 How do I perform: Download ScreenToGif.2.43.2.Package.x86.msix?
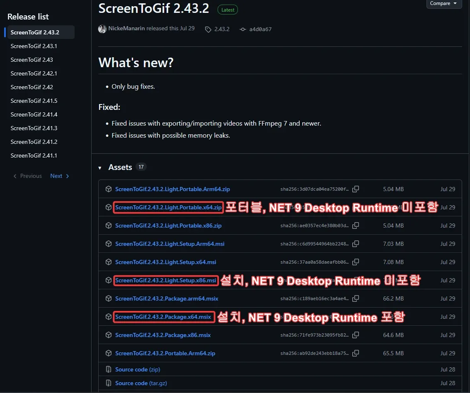[x=163, y=335]
